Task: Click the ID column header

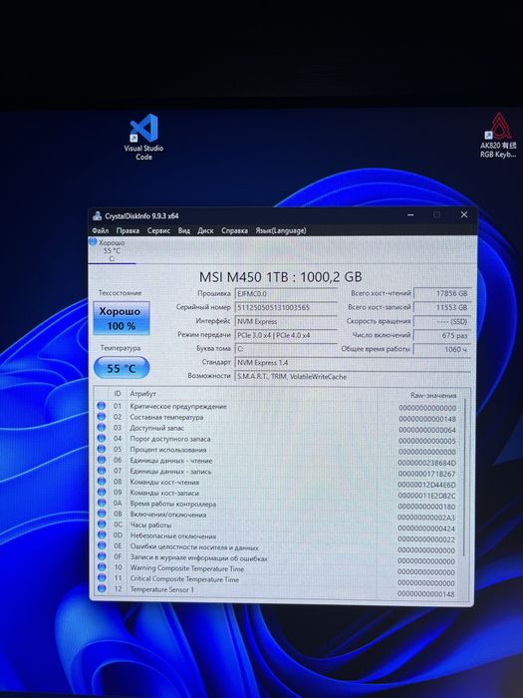Action: click(118, 394)
